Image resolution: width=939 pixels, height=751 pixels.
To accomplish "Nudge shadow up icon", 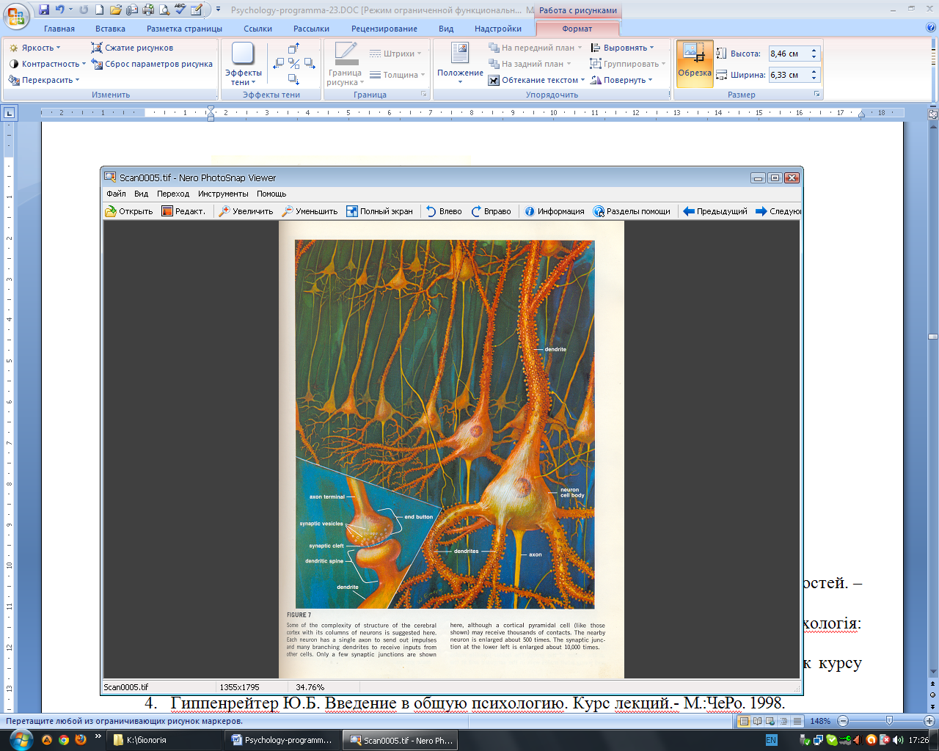I will pyautogui.click(x=293, y=48).
